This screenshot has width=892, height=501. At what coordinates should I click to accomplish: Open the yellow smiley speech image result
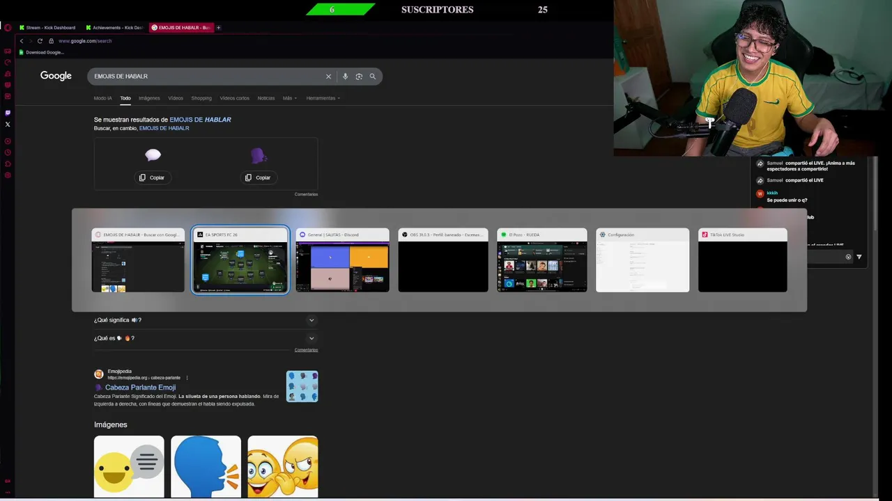click(129, 467)
